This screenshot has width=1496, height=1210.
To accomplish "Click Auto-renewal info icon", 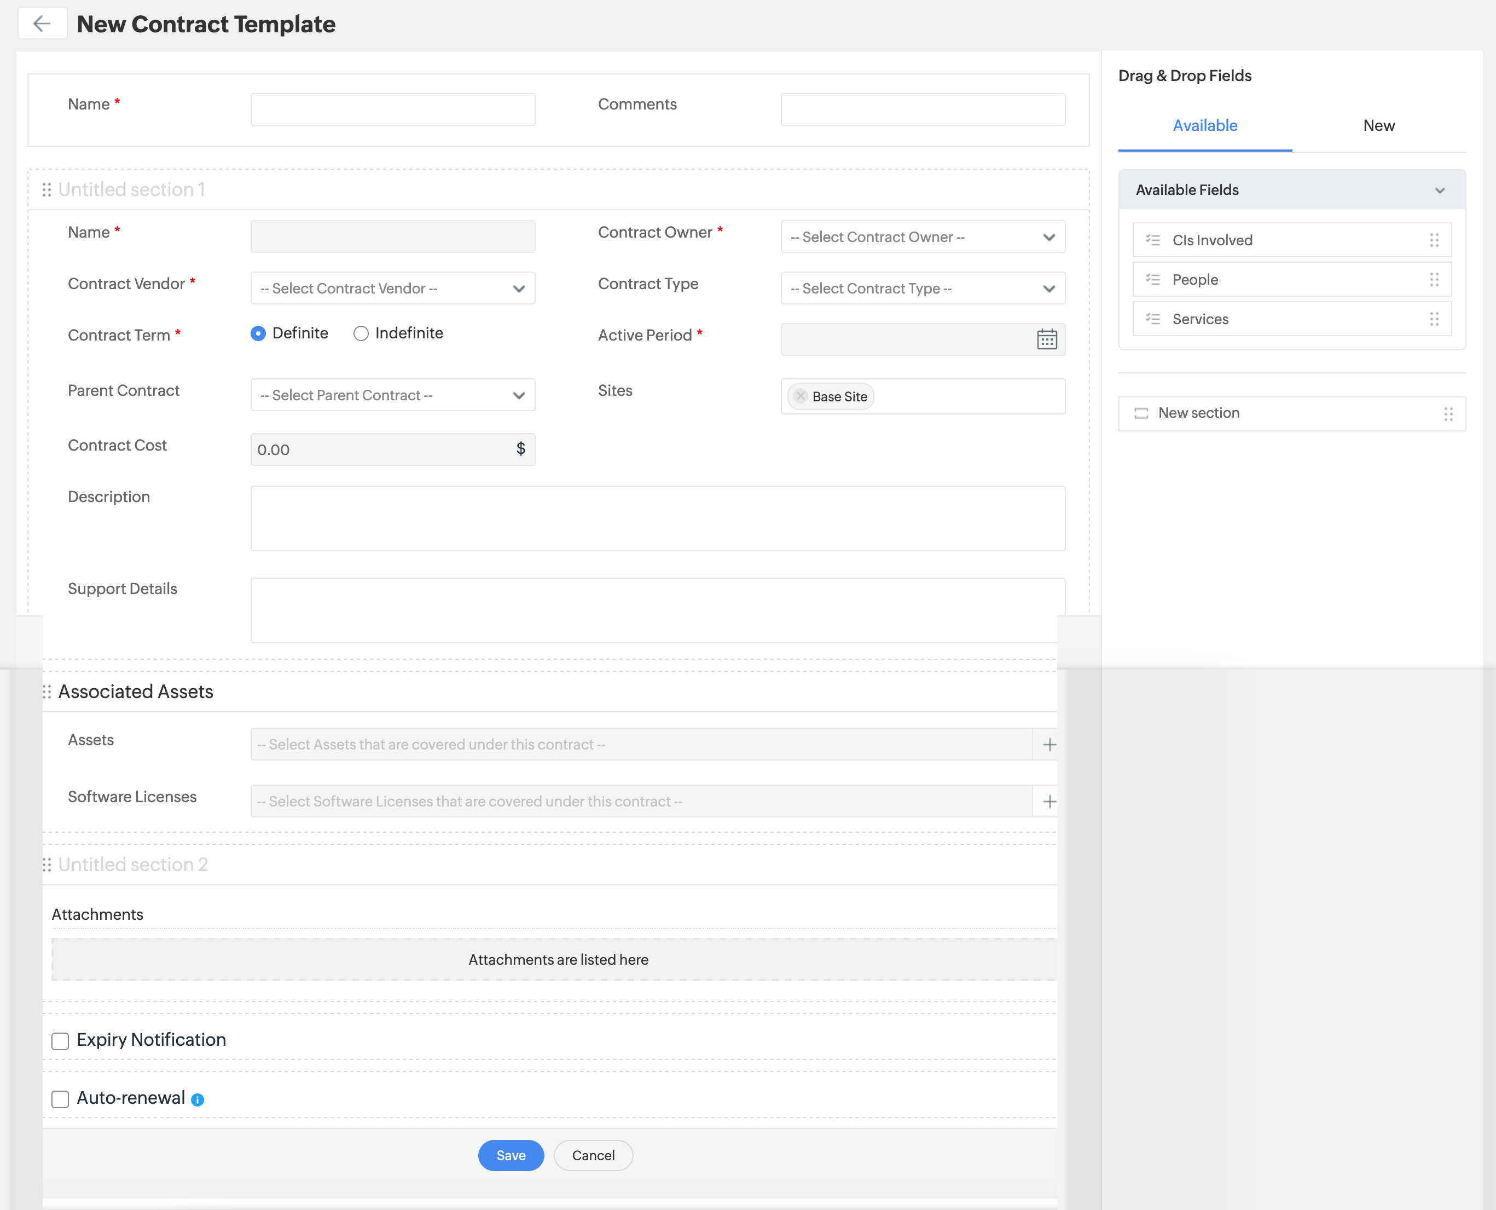I will pos(198,1100).
